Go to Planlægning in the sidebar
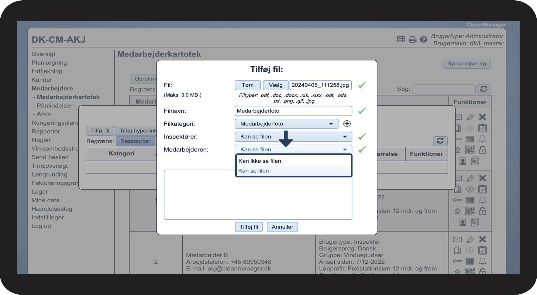 49,63
